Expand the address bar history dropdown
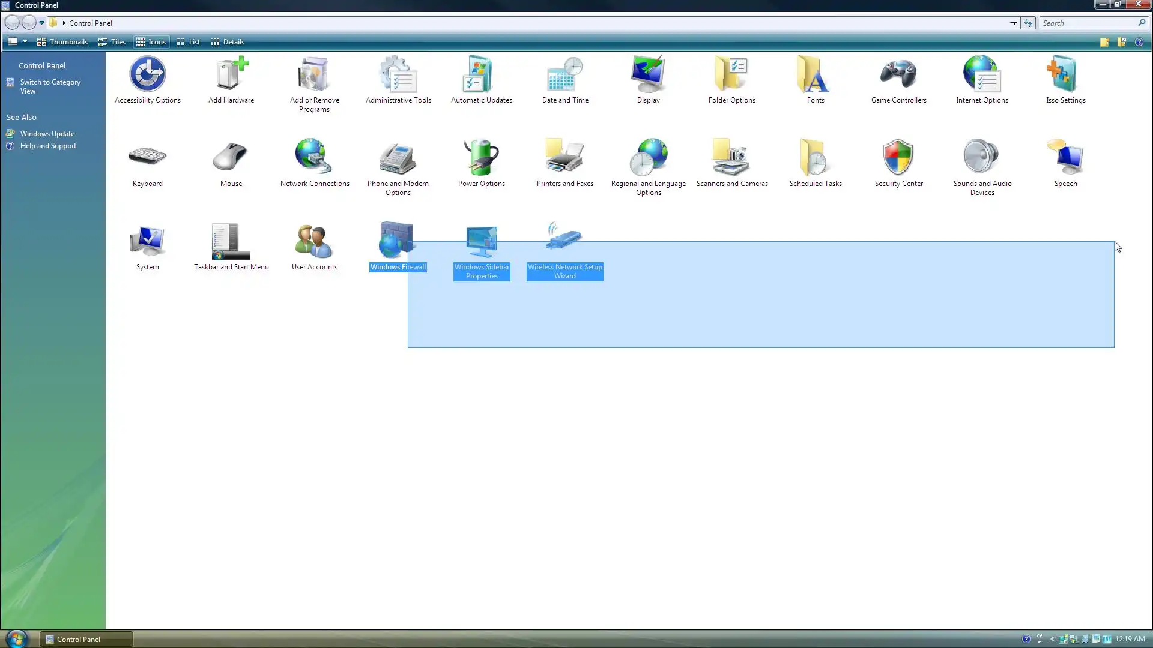 (x=1014, y=23)
